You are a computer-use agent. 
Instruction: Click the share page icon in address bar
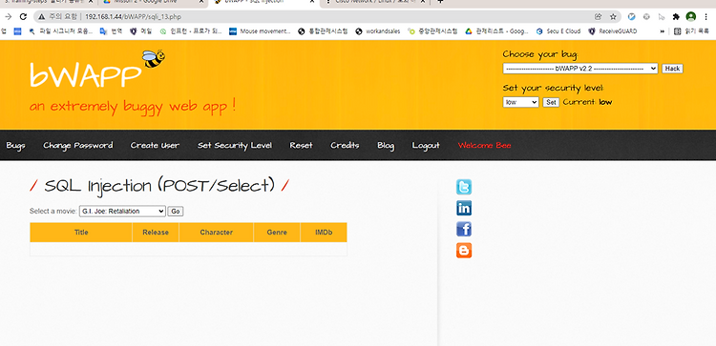[598, 17]
